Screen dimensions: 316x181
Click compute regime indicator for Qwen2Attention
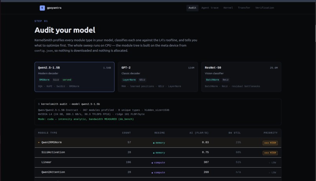pos(158,172)
